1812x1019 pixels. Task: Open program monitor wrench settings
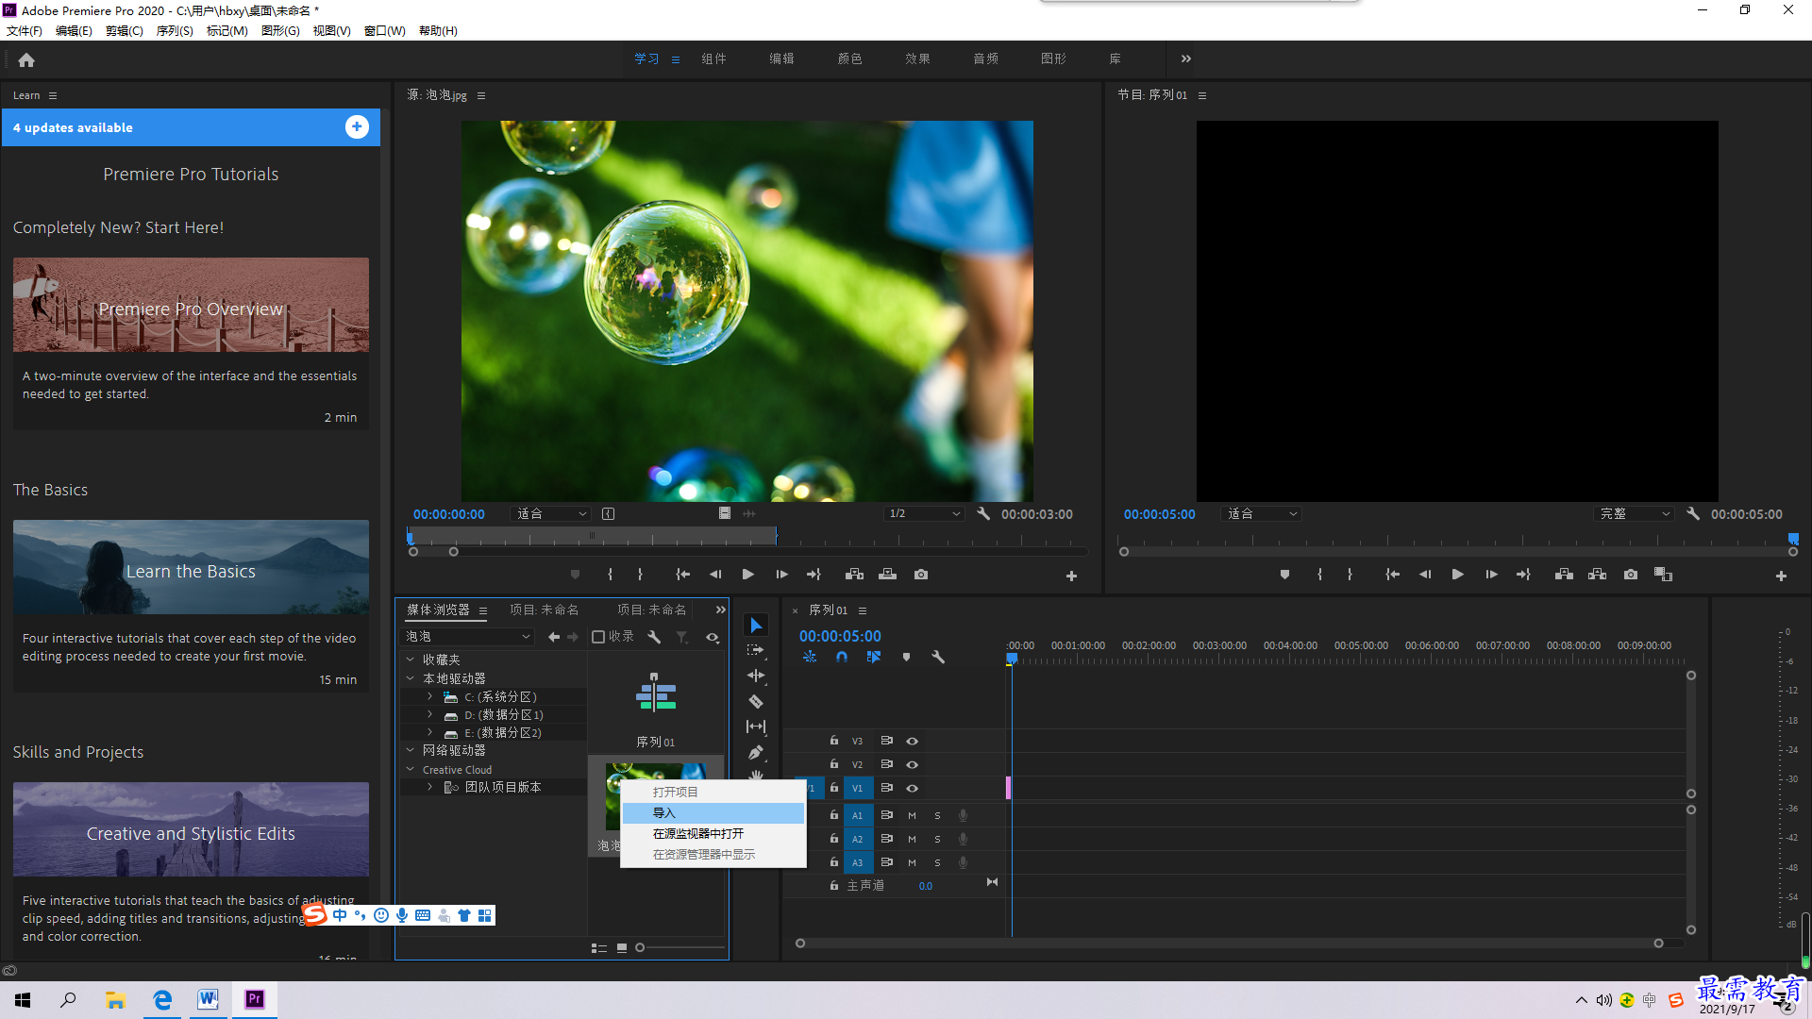(1693, 514)
